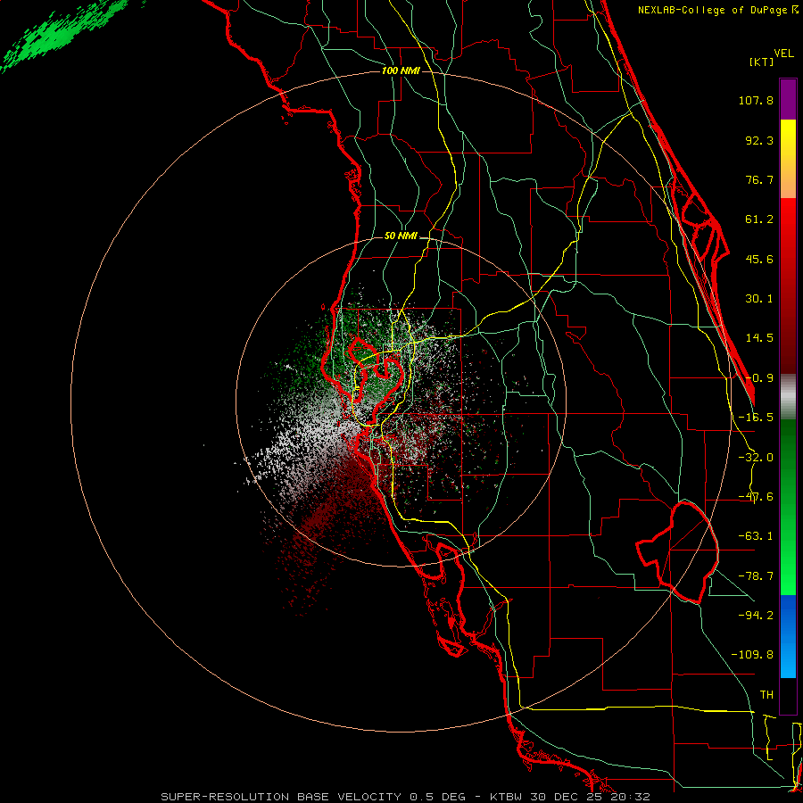Click the 50 NMI range ring label
Image resolution: width=803 pixels, height=803 pixels.
tap(401, 236)
